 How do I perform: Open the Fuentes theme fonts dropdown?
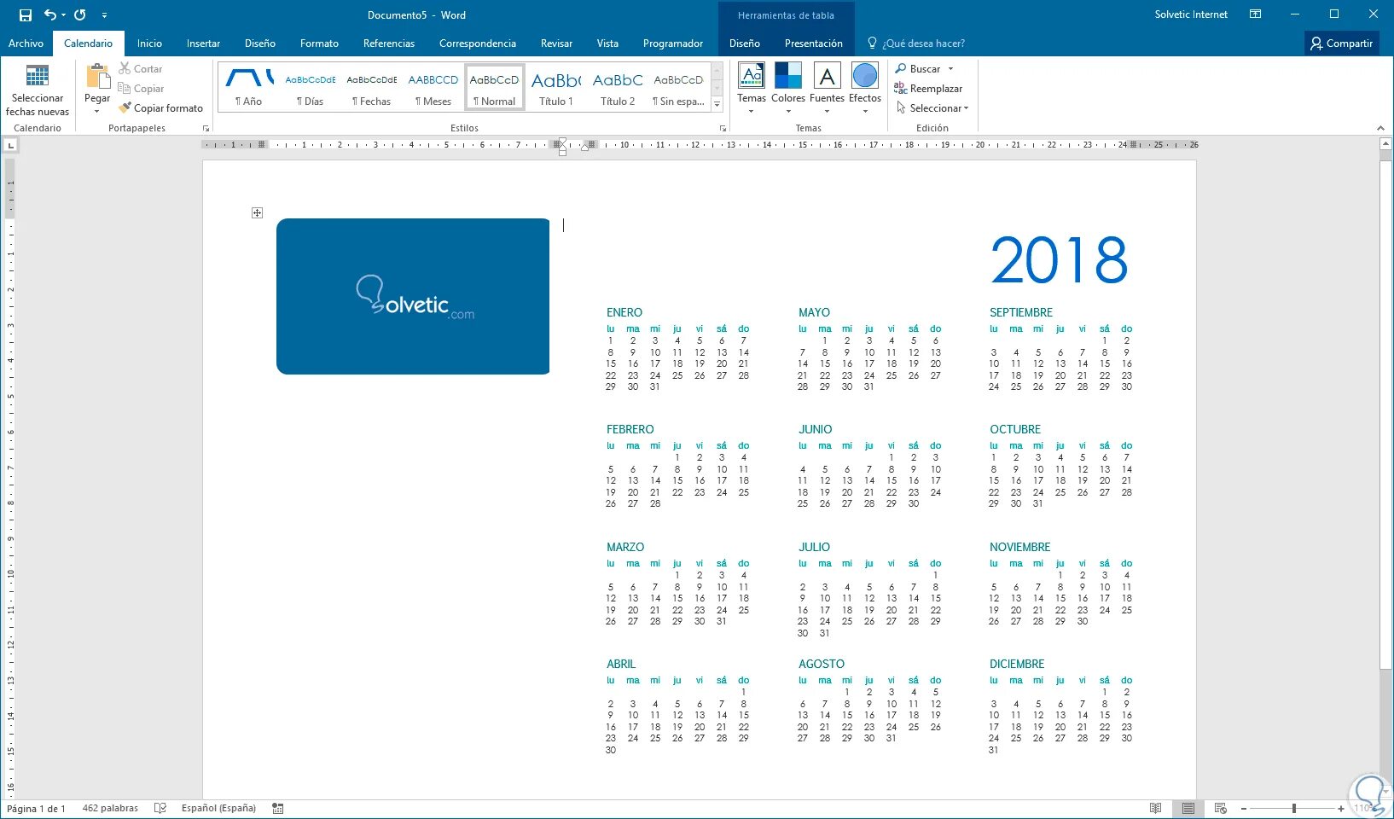pos(827,88)
